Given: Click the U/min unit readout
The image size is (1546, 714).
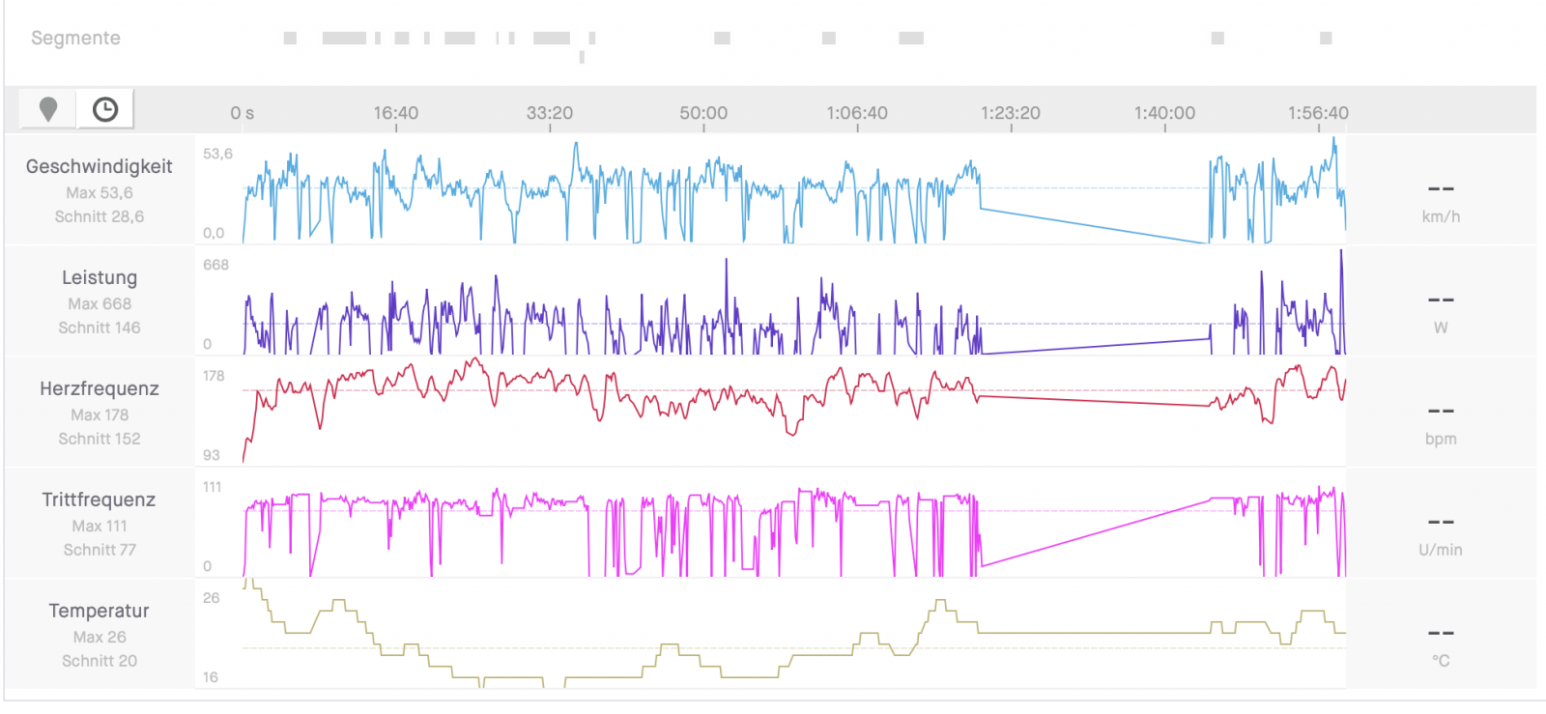Looking at the screenshot, I should [x=1441, y=550].
